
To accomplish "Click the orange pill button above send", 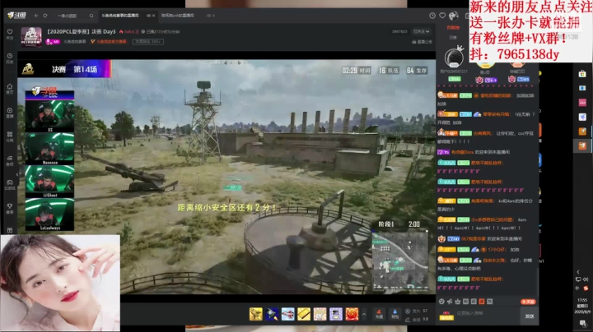I will (x=528, y=302).
